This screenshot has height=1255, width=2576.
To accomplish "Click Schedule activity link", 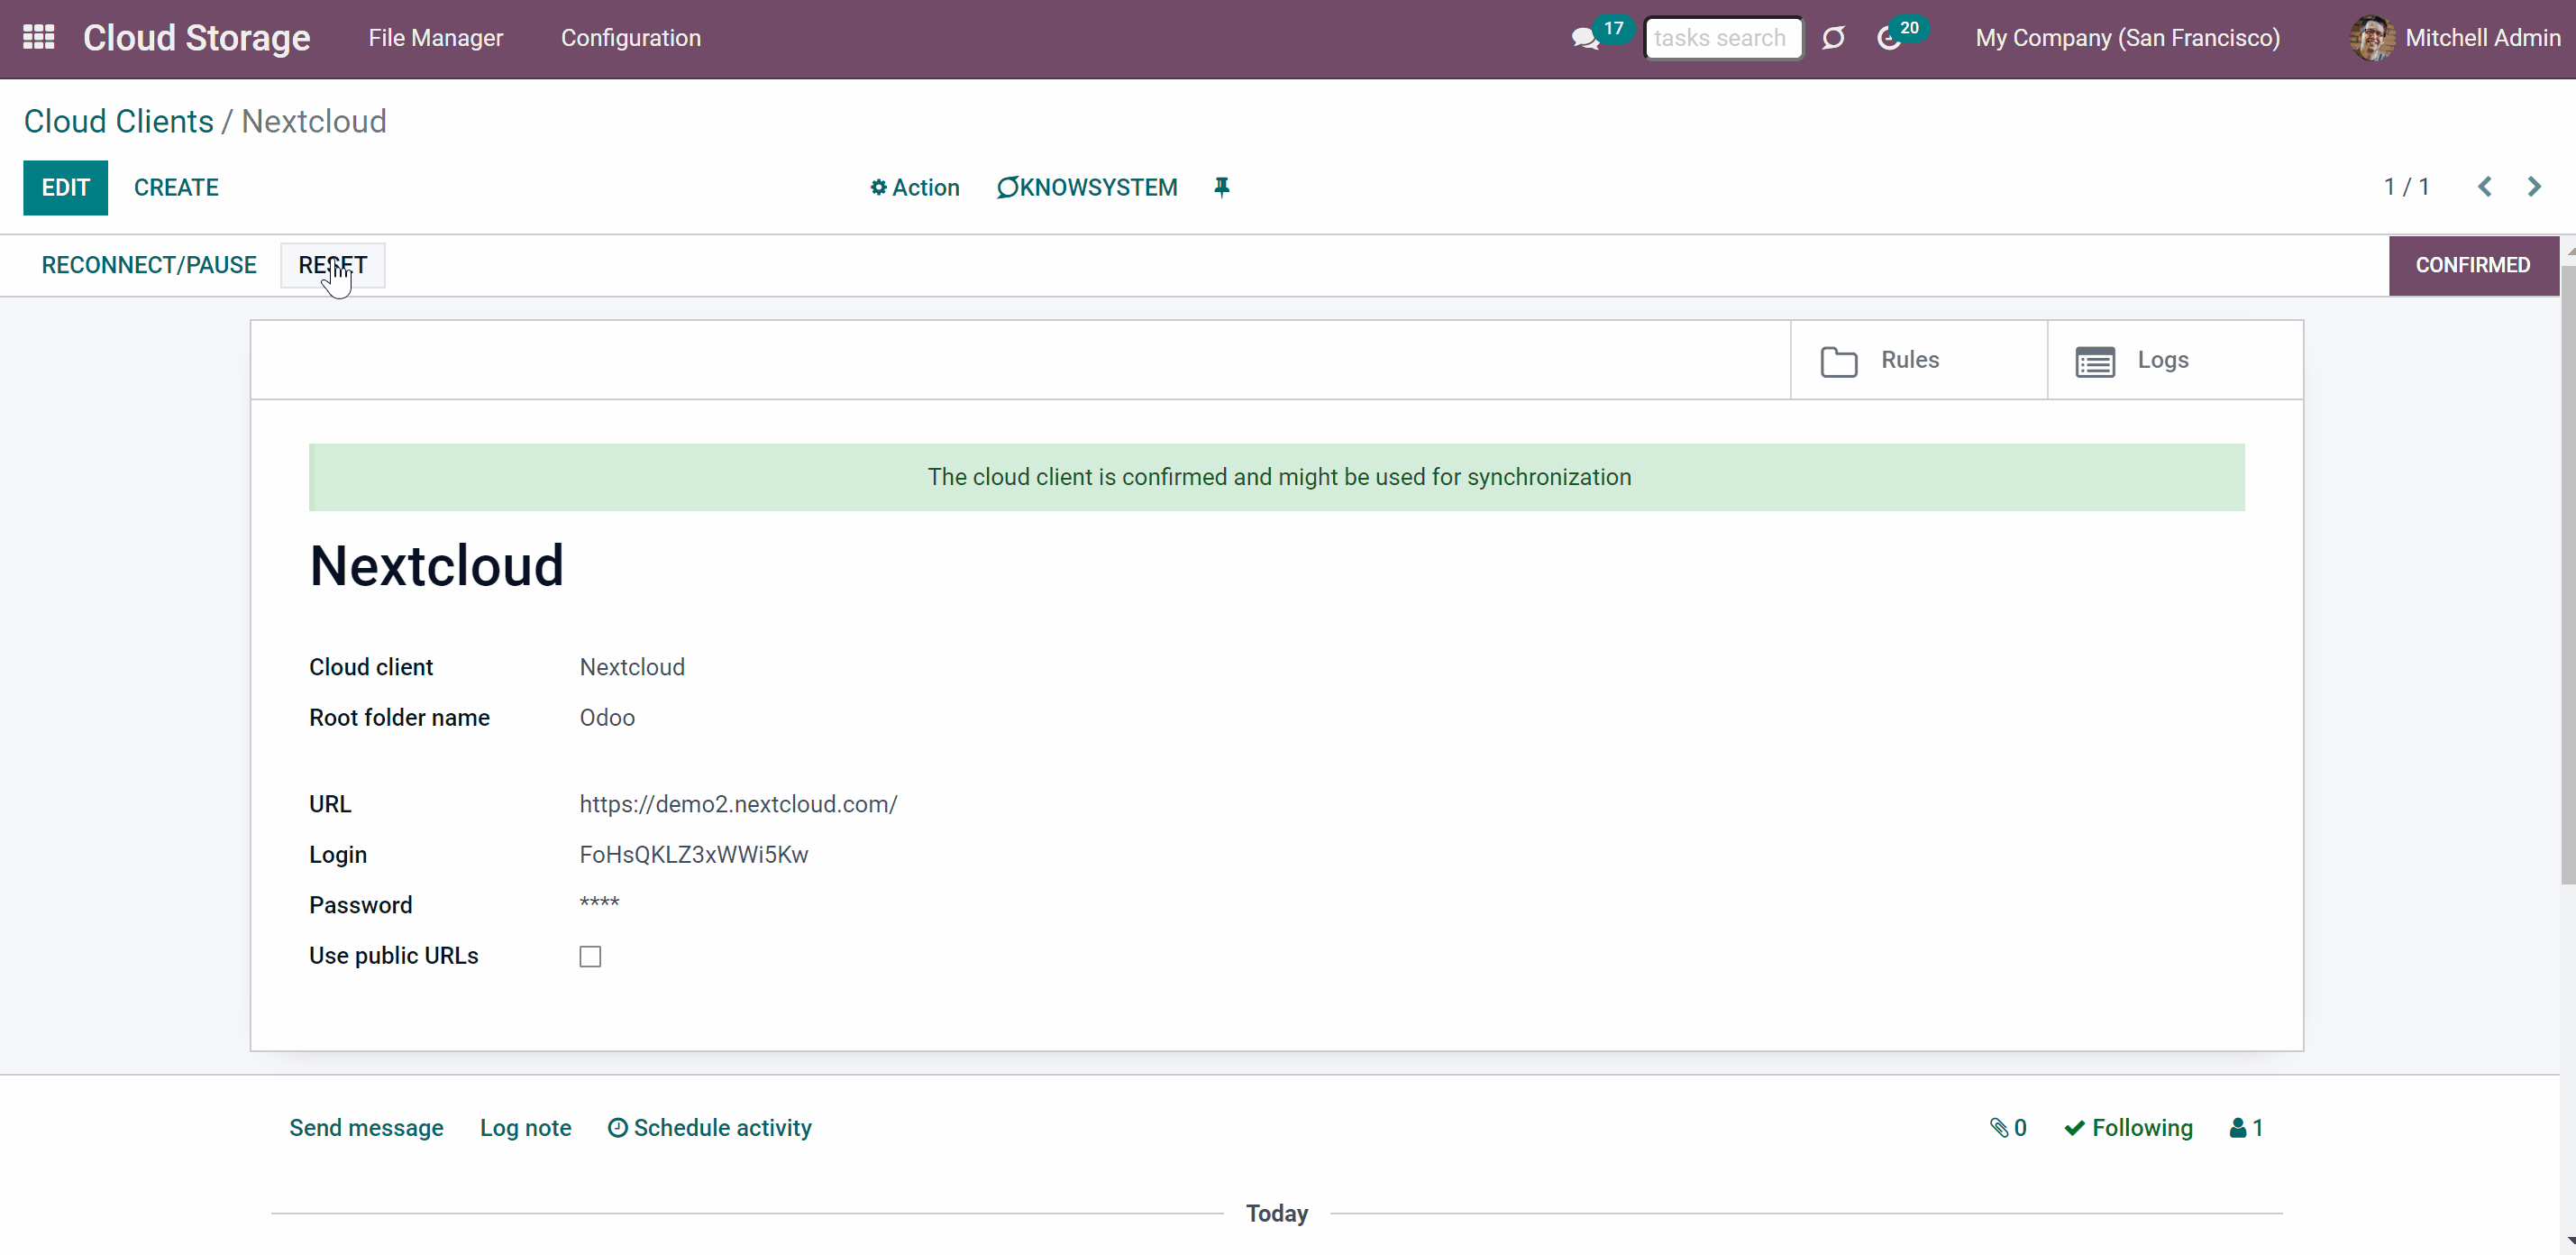I will [710, 1128].
